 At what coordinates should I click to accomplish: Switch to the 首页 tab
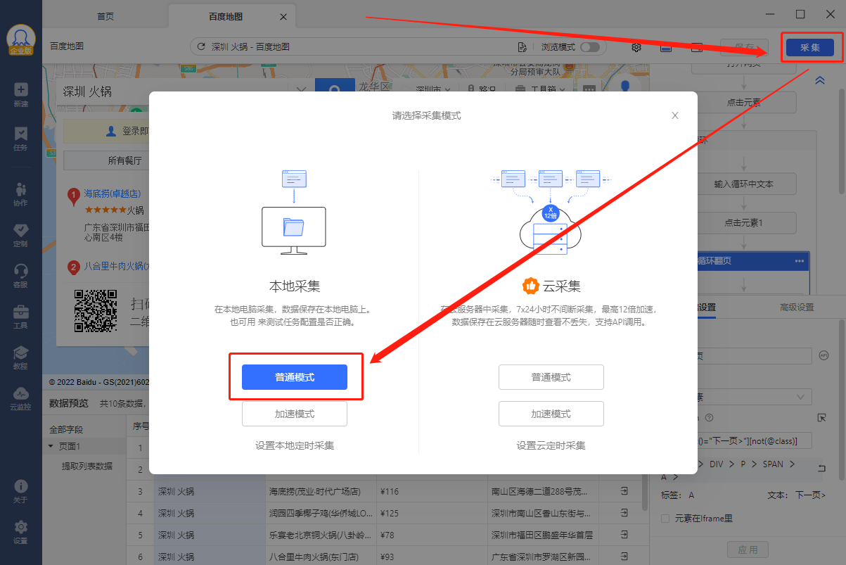coord(105,16)
